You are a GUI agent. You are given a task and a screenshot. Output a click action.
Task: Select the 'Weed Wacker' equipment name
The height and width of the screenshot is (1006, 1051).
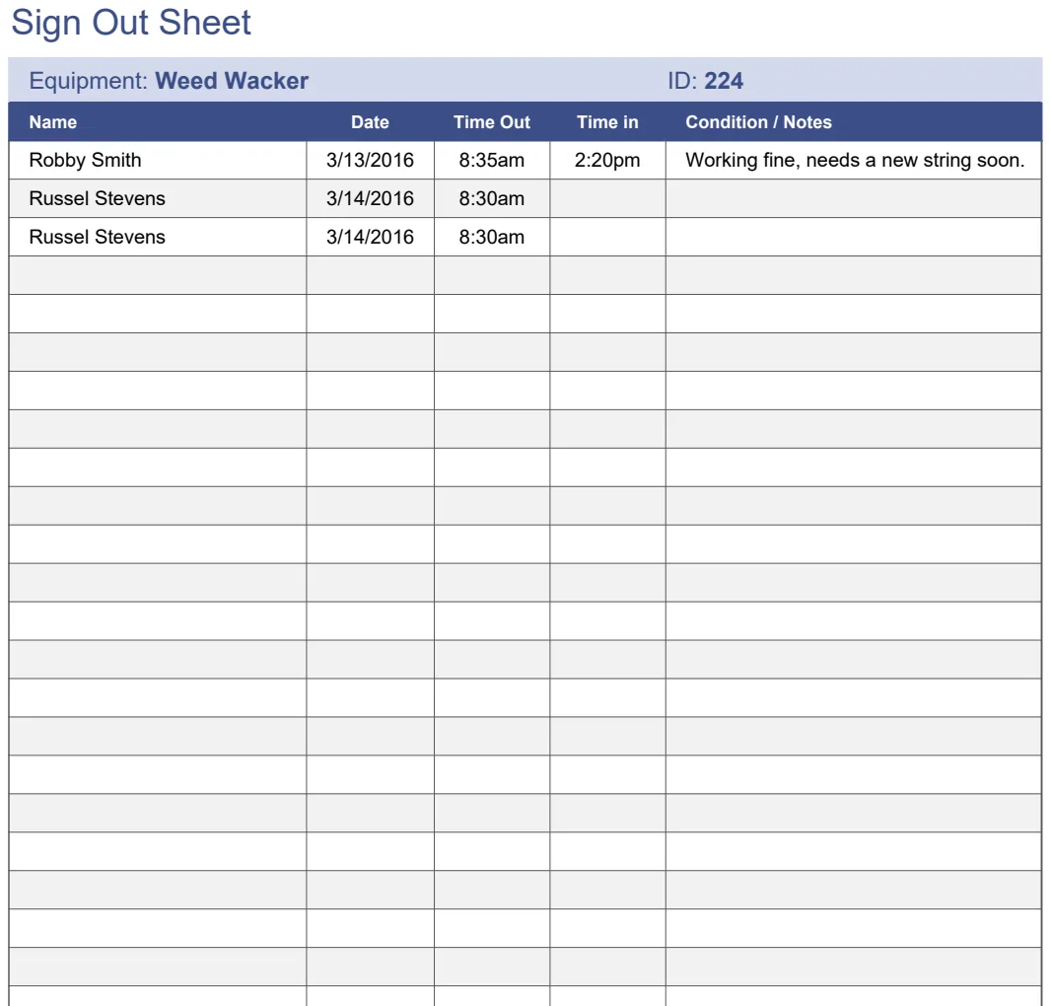[x=232, y=81]
